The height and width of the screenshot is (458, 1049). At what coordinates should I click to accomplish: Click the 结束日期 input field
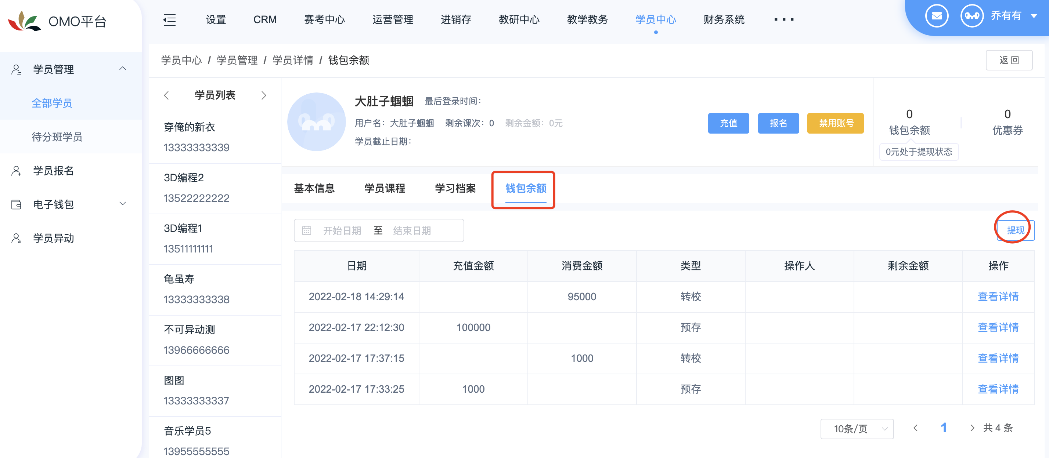click(412, 230)
